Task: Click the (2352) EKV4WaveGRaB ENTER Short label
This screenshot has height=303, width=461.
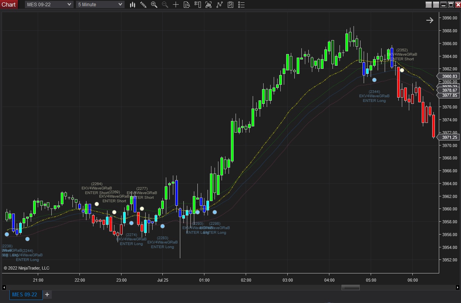Action: pyautogui.click(x=402, y=54)
